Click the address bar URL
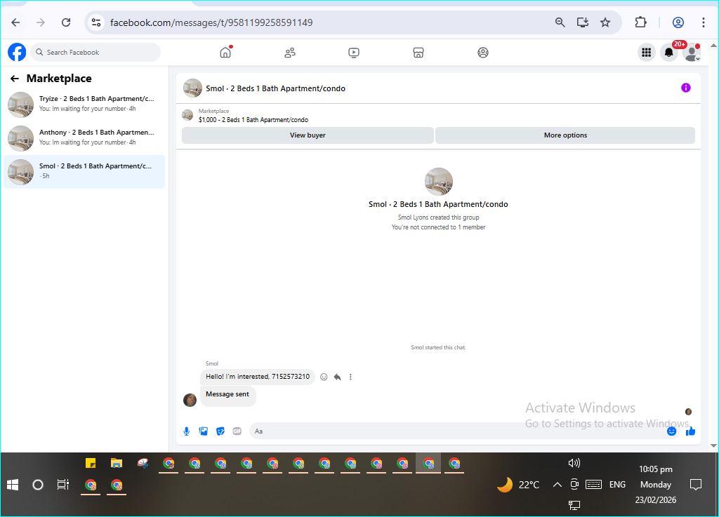This screenshot has width=719, height=517. [211, 22]
